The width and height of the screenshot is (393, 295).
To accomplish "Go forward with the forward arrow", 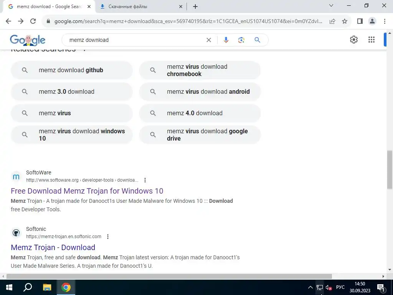I will (21, 21).
